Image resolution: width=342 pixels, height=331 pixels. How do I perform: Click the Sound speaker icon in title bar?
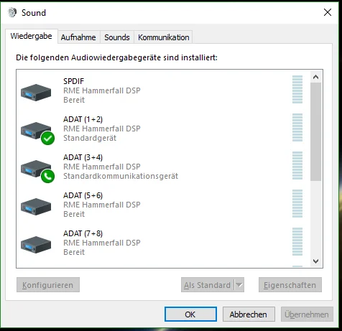(12, 12)
